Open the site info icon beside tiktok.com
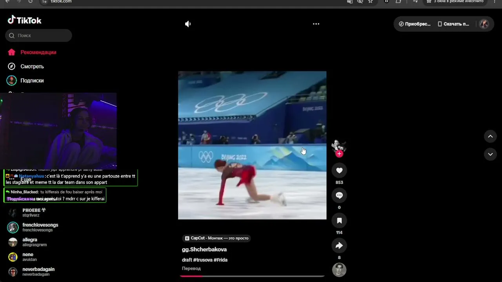Image resolution: width=502 pixels, height=282 pixels. click(x=45, y=2)
